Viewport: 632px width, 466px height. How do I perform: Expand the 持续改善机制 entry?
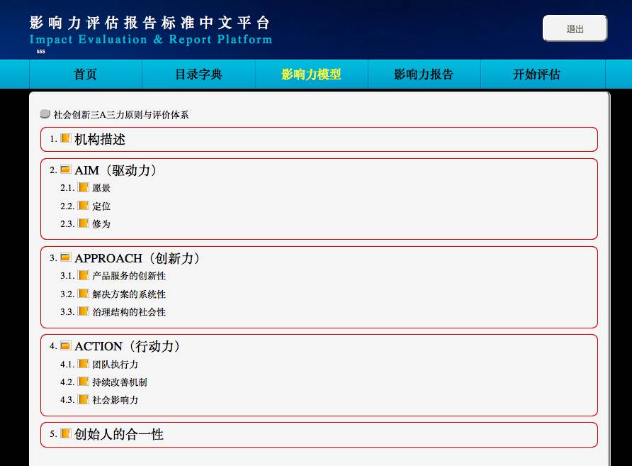coord(84,381)
